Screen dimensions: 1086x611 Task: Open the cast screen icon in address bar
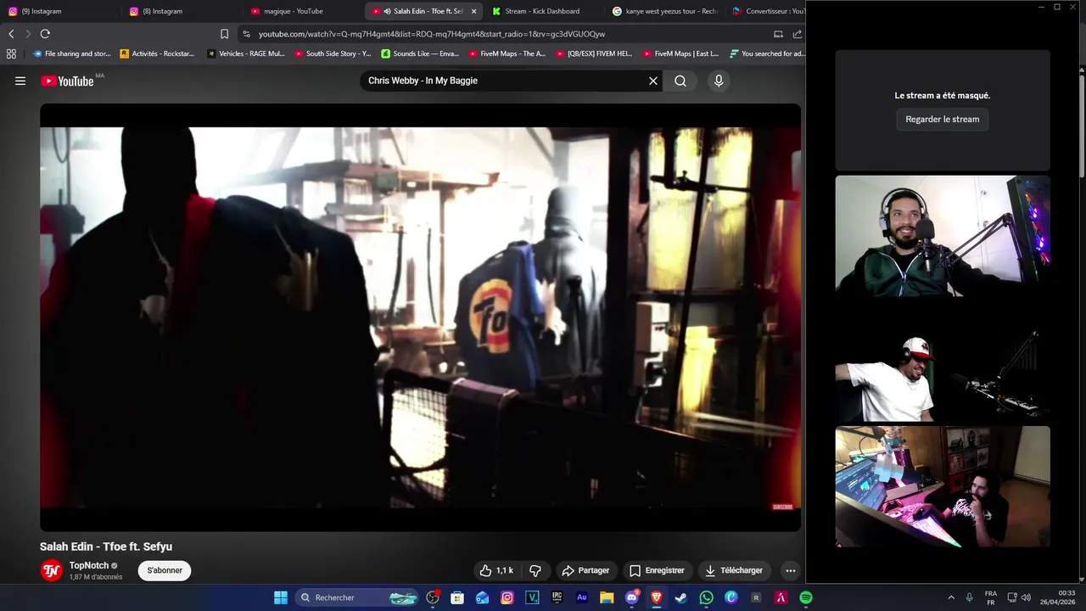point(778,34)
